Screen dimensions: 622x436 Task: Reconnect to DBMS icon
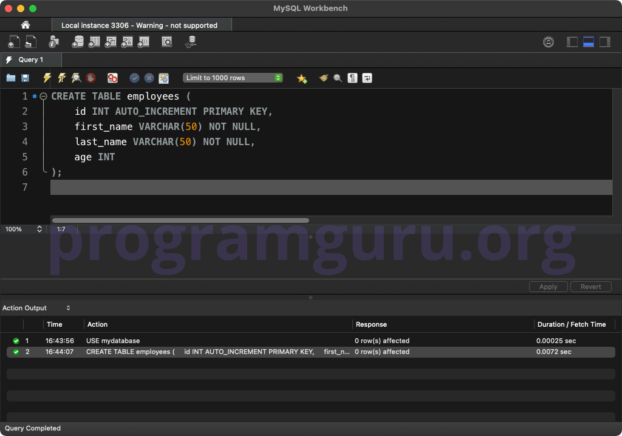[x=191, y=42]
